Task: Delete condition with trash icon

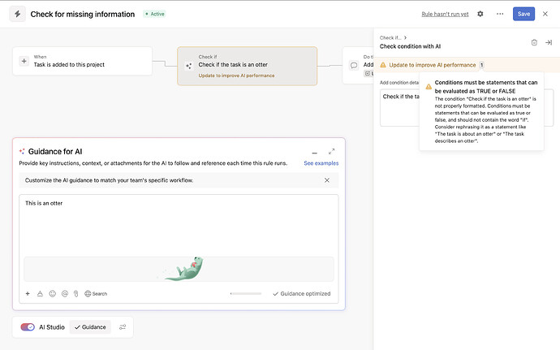Action: [x=534, y=42]
